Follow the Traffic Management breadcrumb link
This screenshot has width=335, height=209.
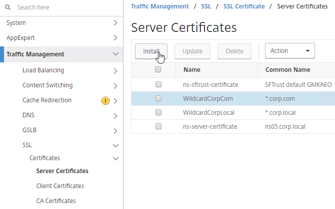160,6
